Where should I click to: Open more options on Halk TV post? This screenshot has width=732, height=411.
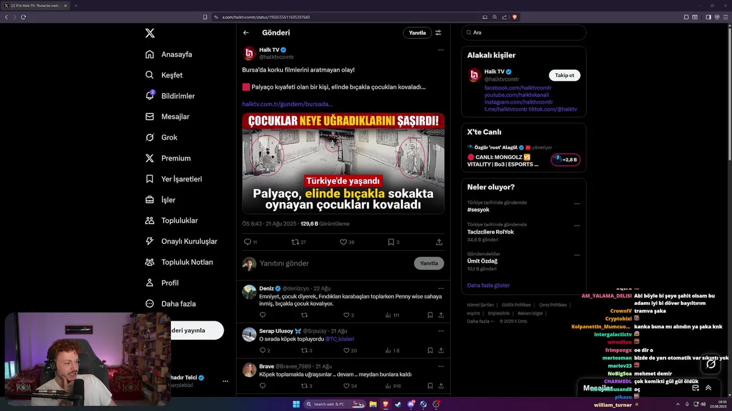pos(440,50)
